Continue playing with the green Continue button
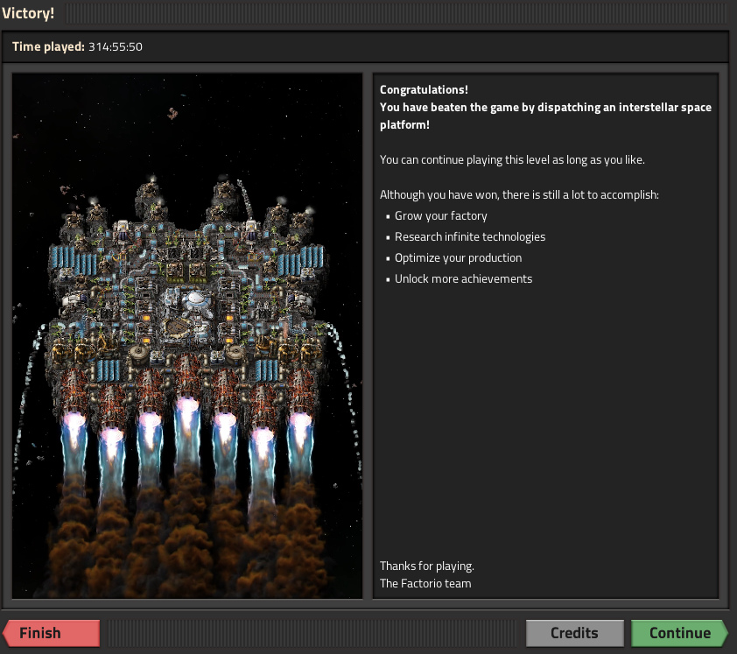 pyautogui.click(x=679, y=633)
